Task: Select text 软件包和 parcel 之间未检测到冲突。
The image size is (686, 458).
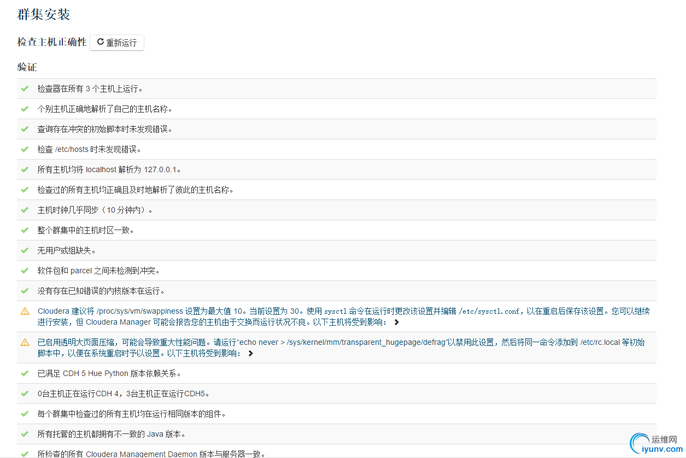Action: [x=98, y=271]
